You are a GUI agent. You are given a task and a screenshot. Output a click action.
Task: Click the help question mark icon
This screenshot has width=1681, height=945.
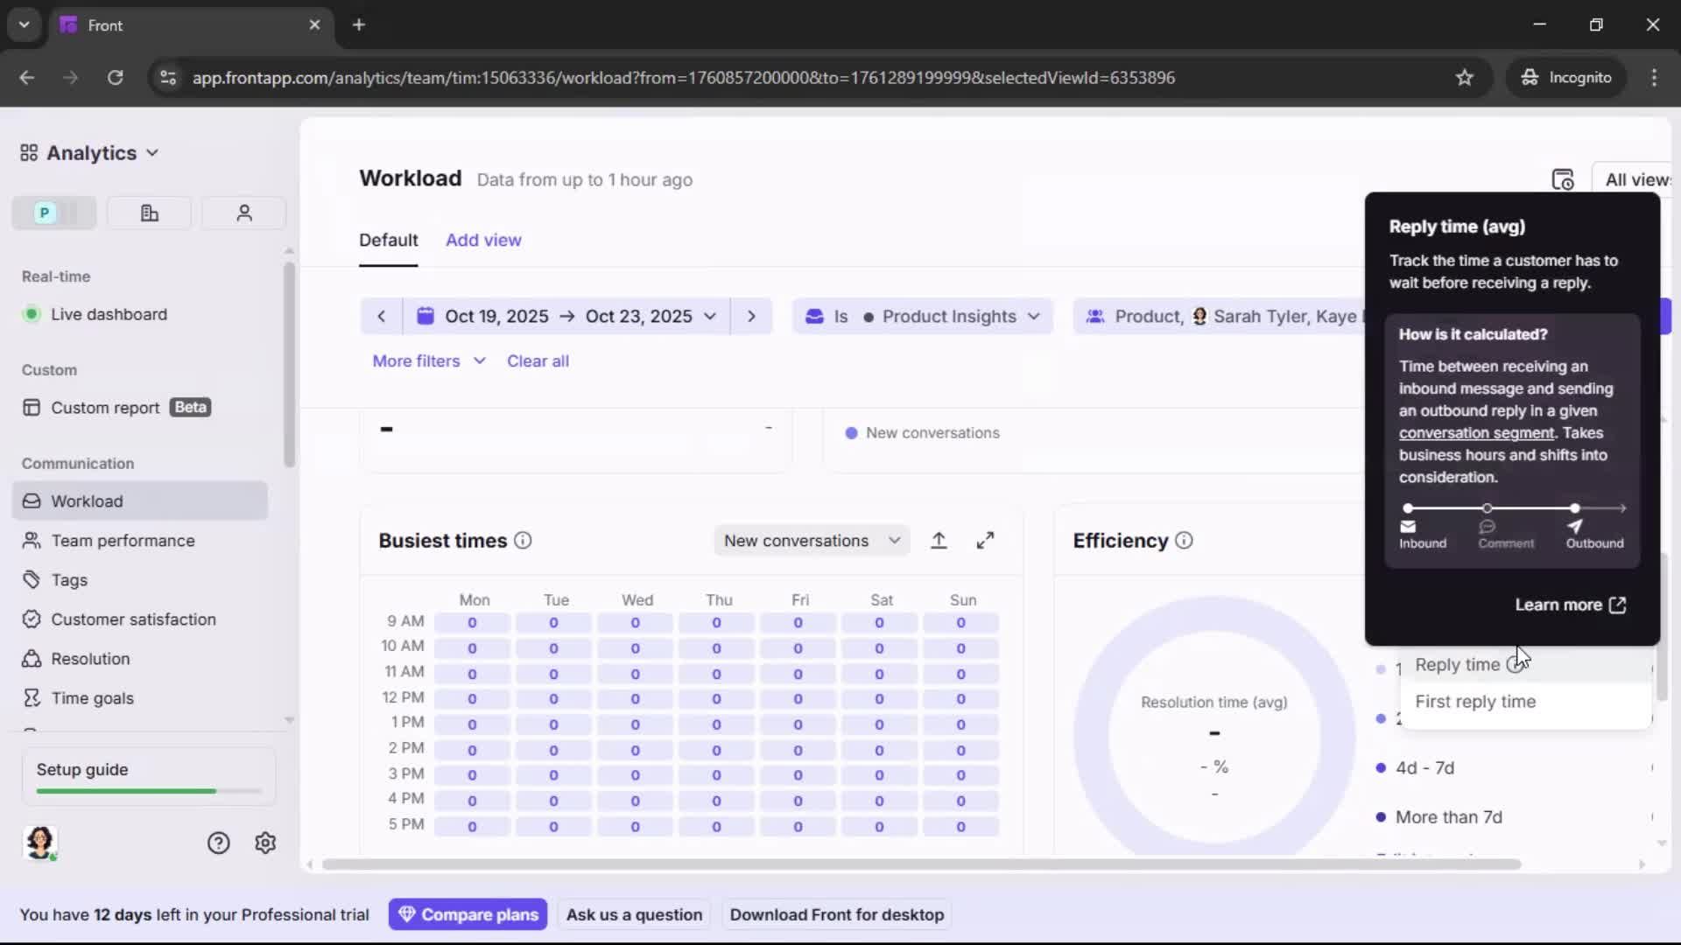coord(217,843)
